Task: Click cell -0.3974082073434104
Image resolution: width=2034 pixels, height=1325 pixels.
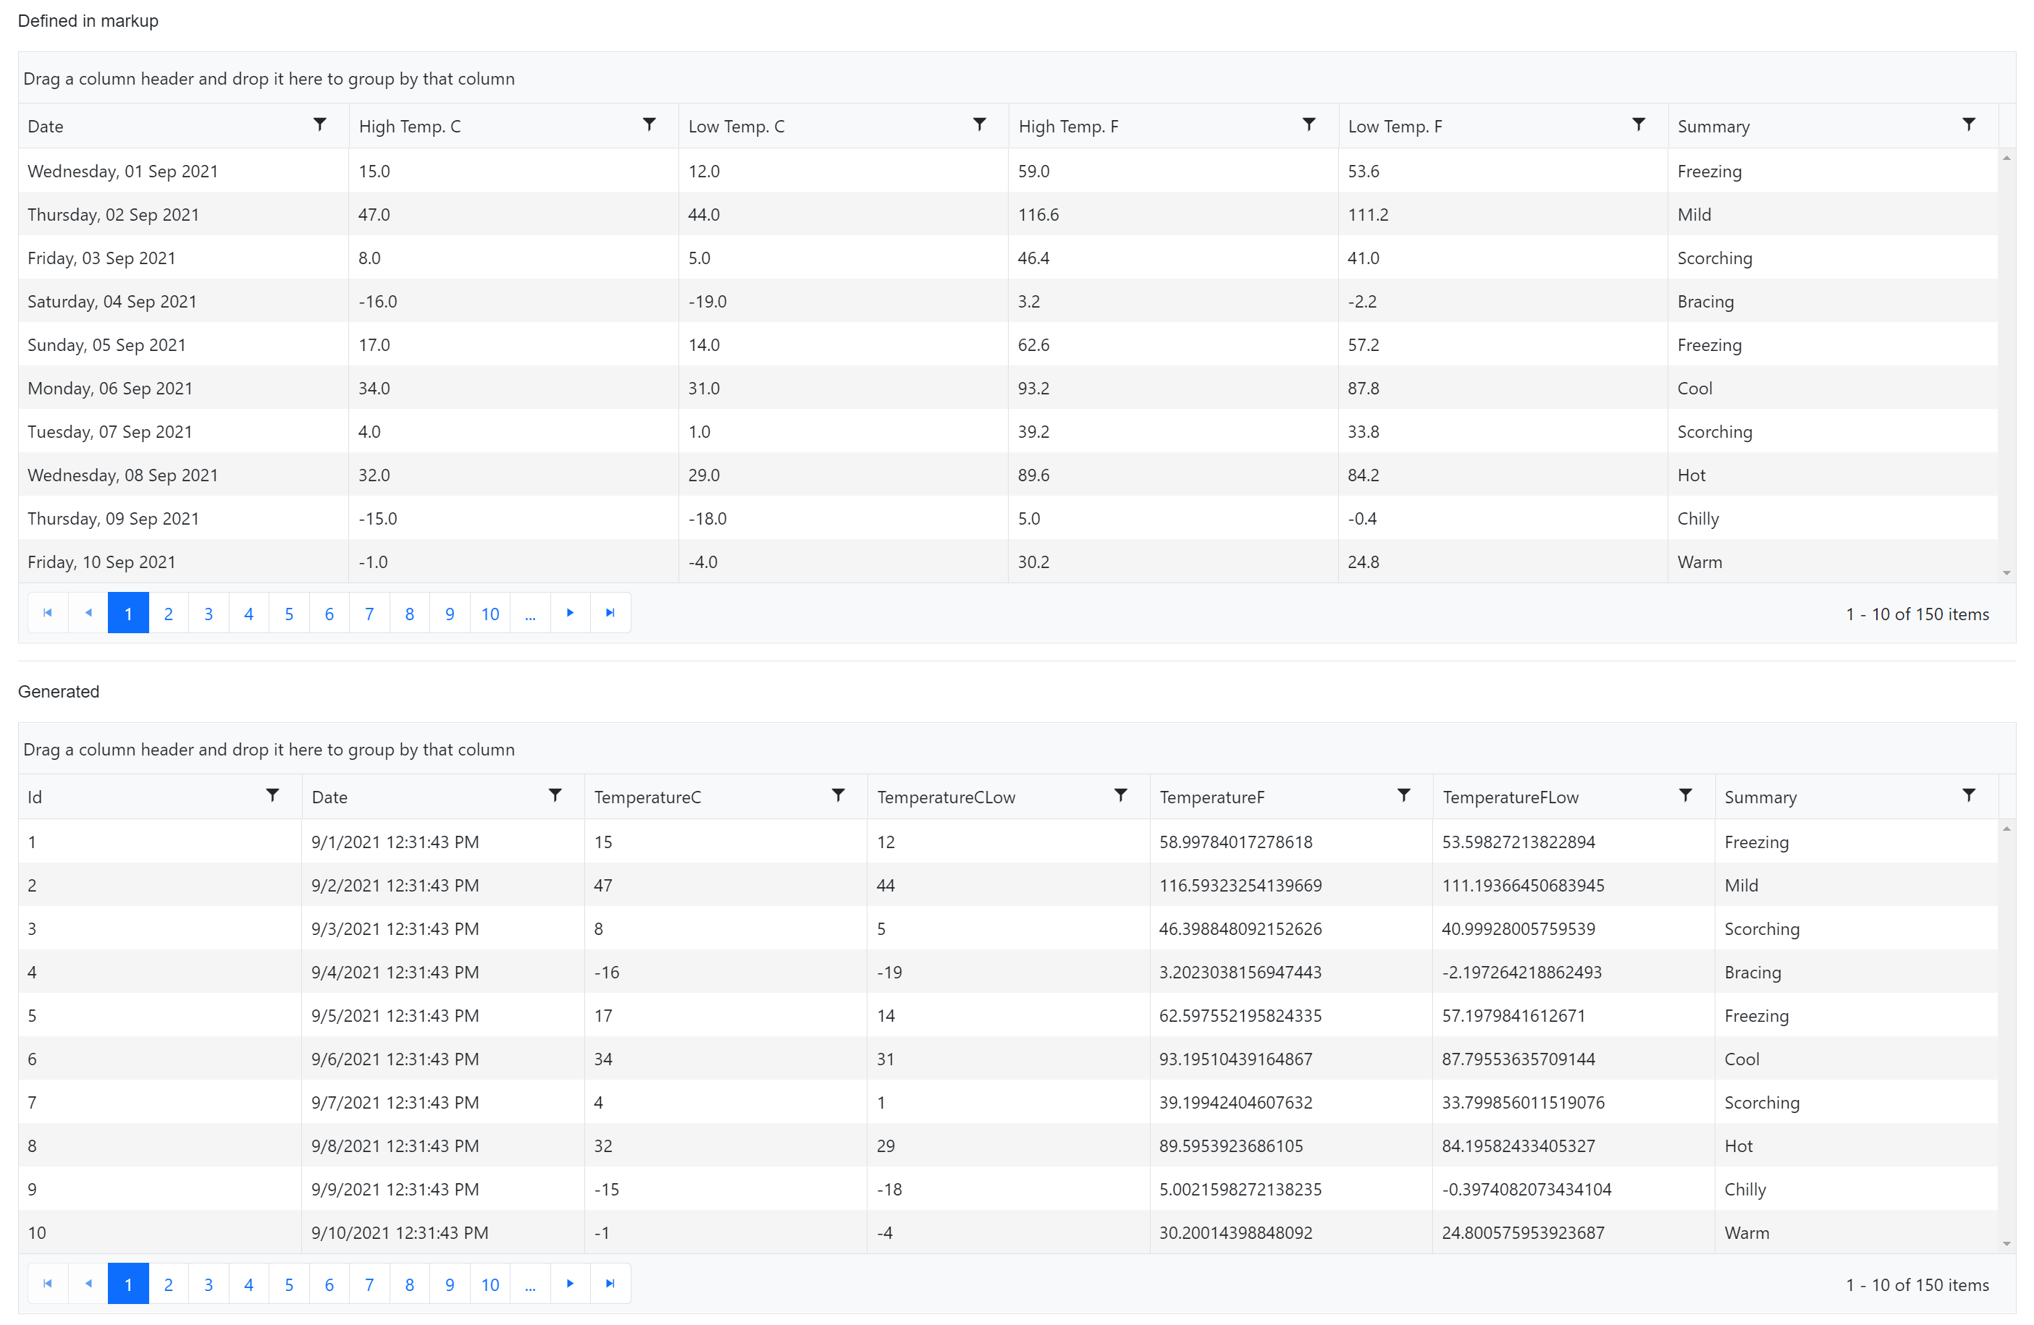Action: tap(1573, 1189)
